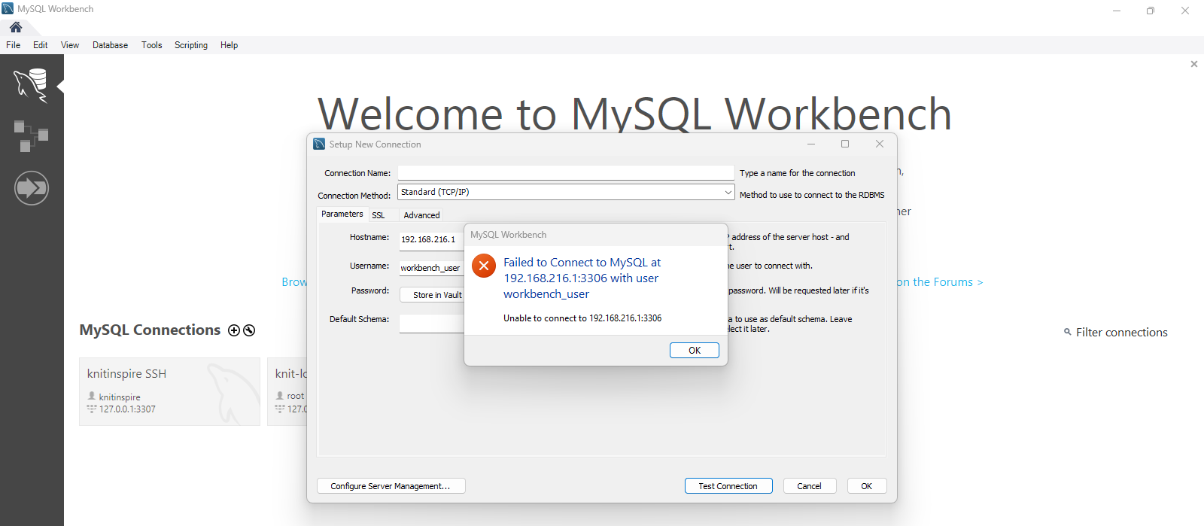Expand the Connection Method dropdown

pos(728,193)
